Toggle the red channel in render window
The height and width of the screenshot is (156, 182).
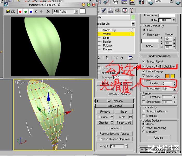[20, 11]
